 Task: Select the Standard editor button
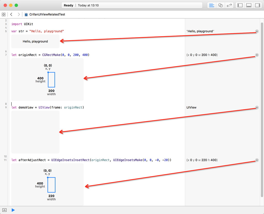211,5
